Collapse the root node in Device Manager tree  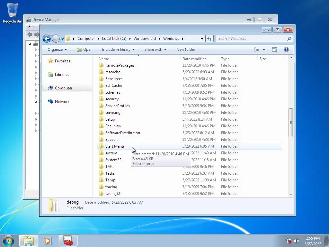coord(30,44)
